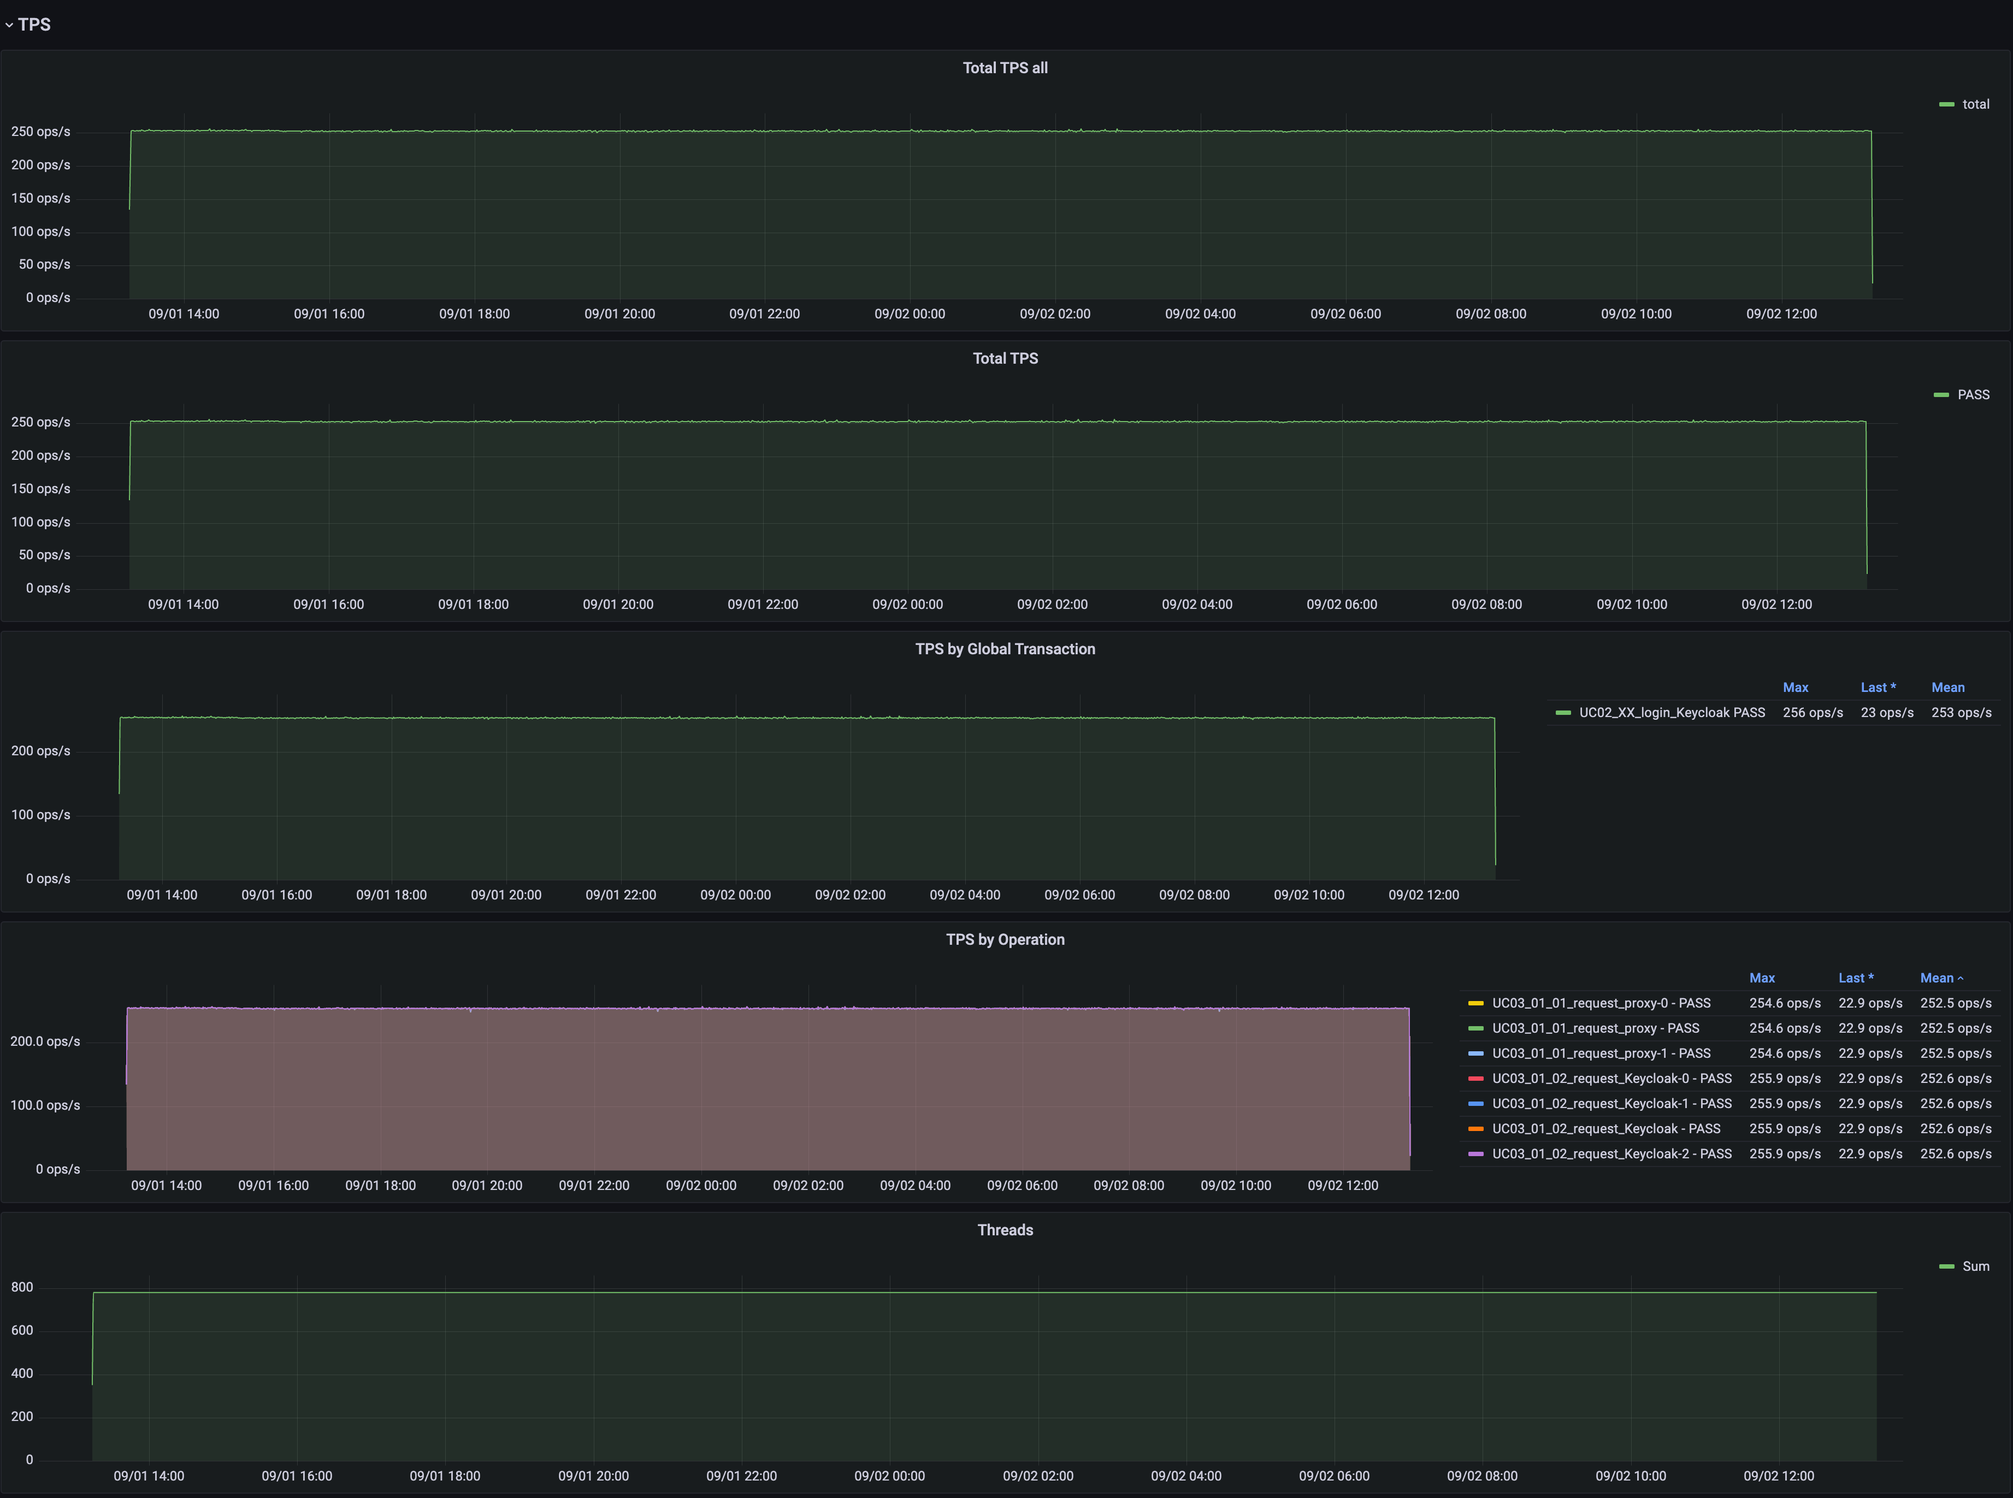Click orange swatch for request_Keycloak - PASS

point(1475,1129)
